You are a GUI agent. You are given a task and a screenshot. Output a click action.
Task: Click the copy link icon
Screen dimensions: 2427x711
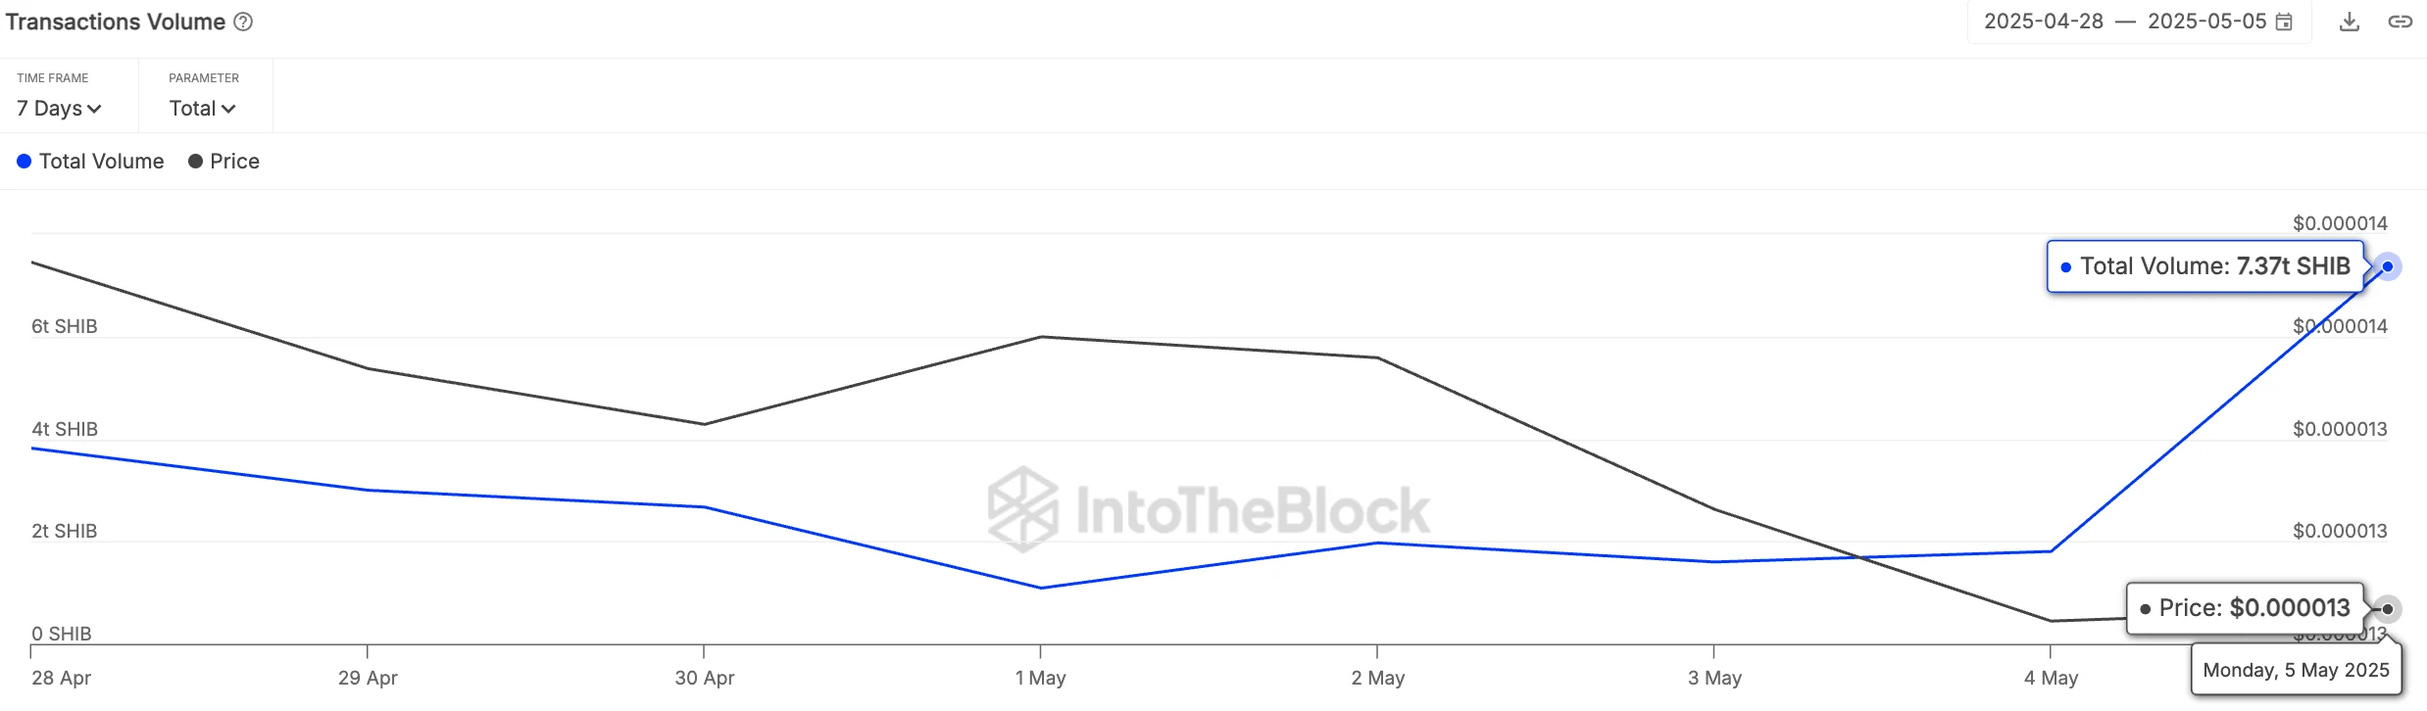[x=2400, y=22]
